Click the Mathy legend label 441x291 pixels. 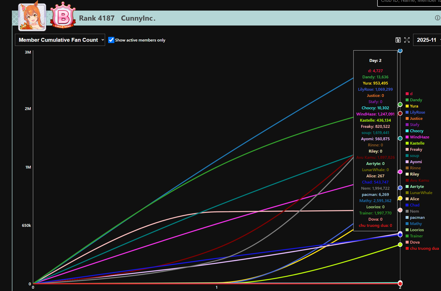click(416, 224)
